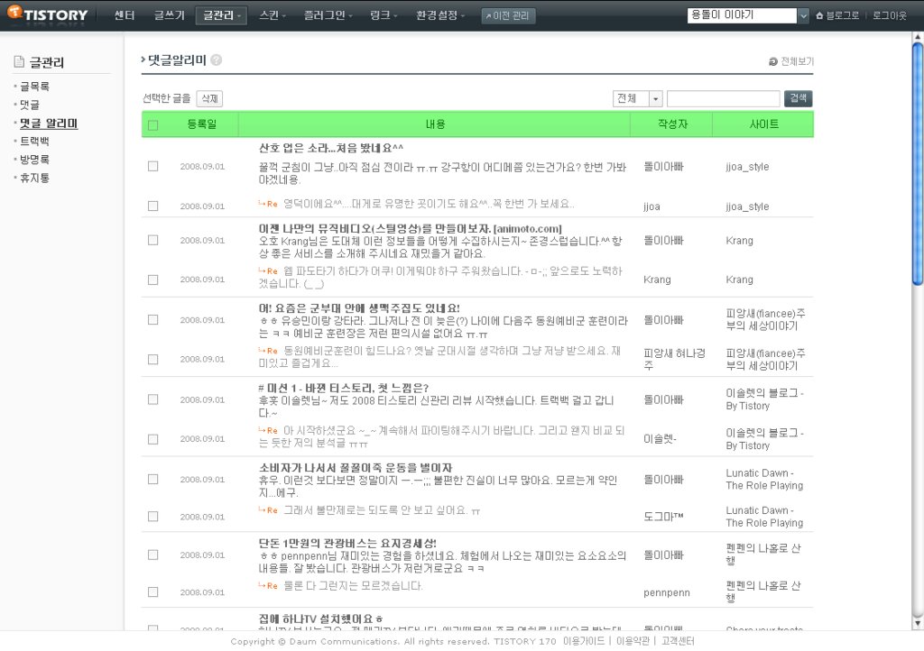Check the reply row starting 영덕이에요

coord(153,206)
